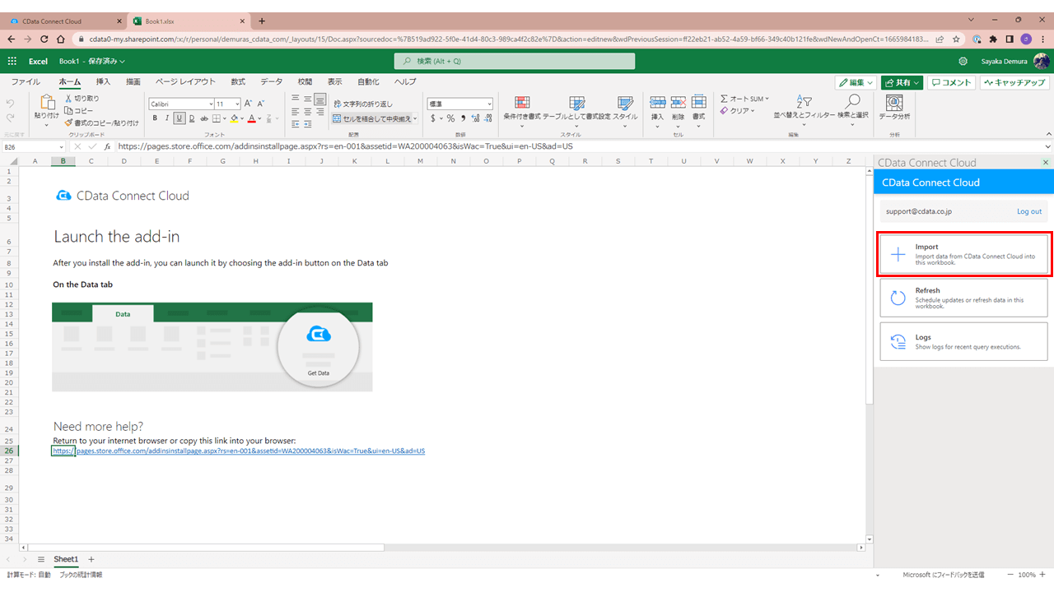Open the font size 11 dropdown
This screenshot has height=592, width=1054.
pyautogui.click(x=237, y=104)
